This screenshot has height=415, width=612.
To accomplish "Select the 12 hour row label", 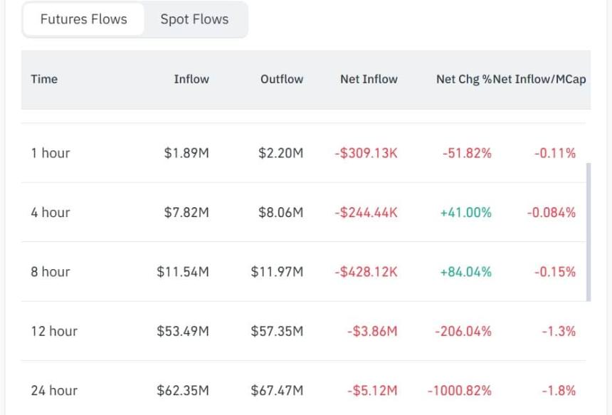I will (x=54, y=331).
